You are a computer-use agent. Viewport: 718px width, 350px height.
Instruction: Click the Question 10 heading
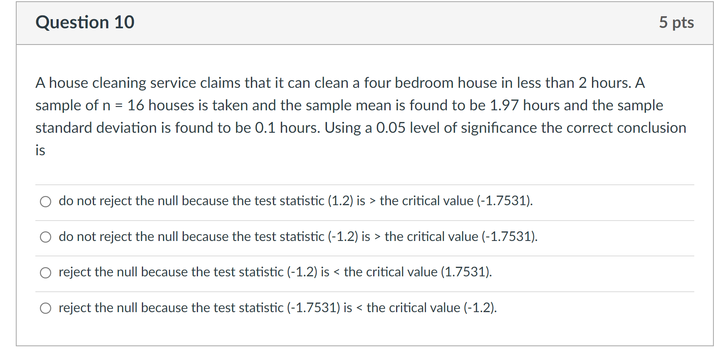[85, 22]
